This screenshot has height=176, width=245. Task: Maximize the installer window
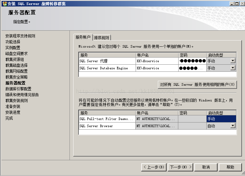237,3
